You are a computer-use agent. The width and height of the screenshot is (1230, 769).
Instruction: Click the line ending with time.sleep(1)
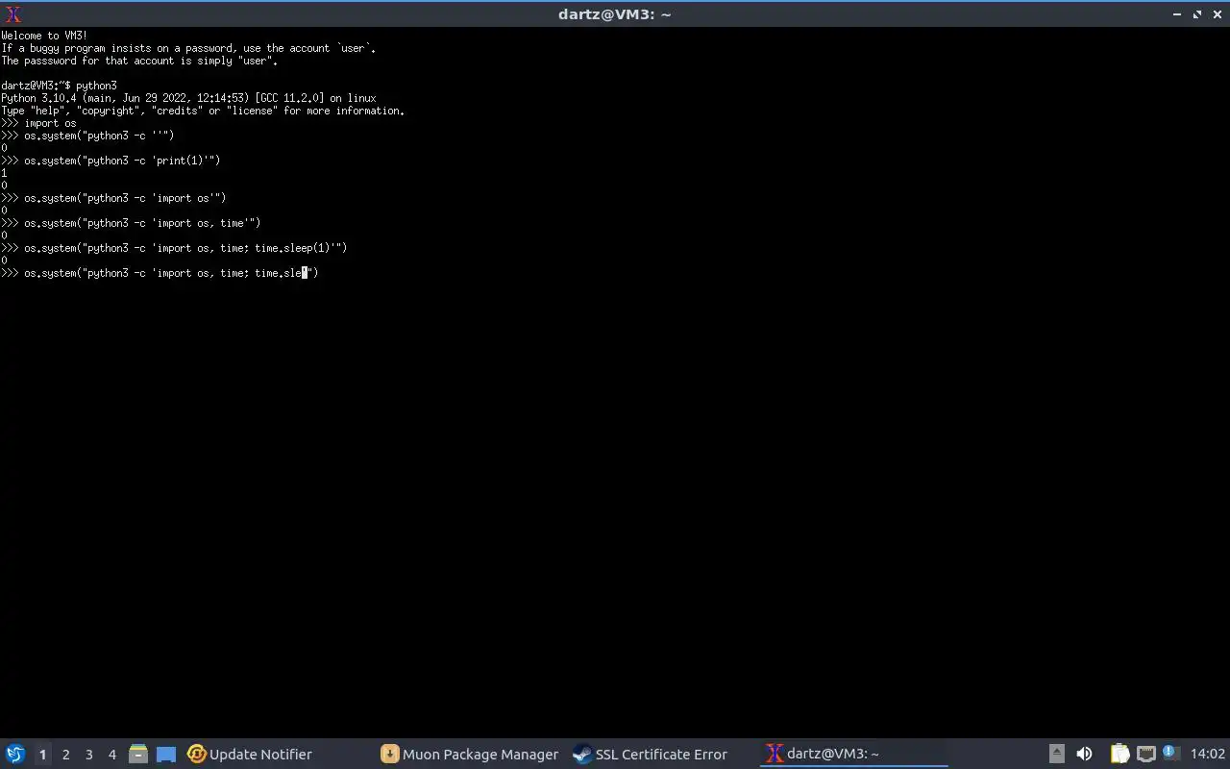pyautogui.click(x=174, y=248)
